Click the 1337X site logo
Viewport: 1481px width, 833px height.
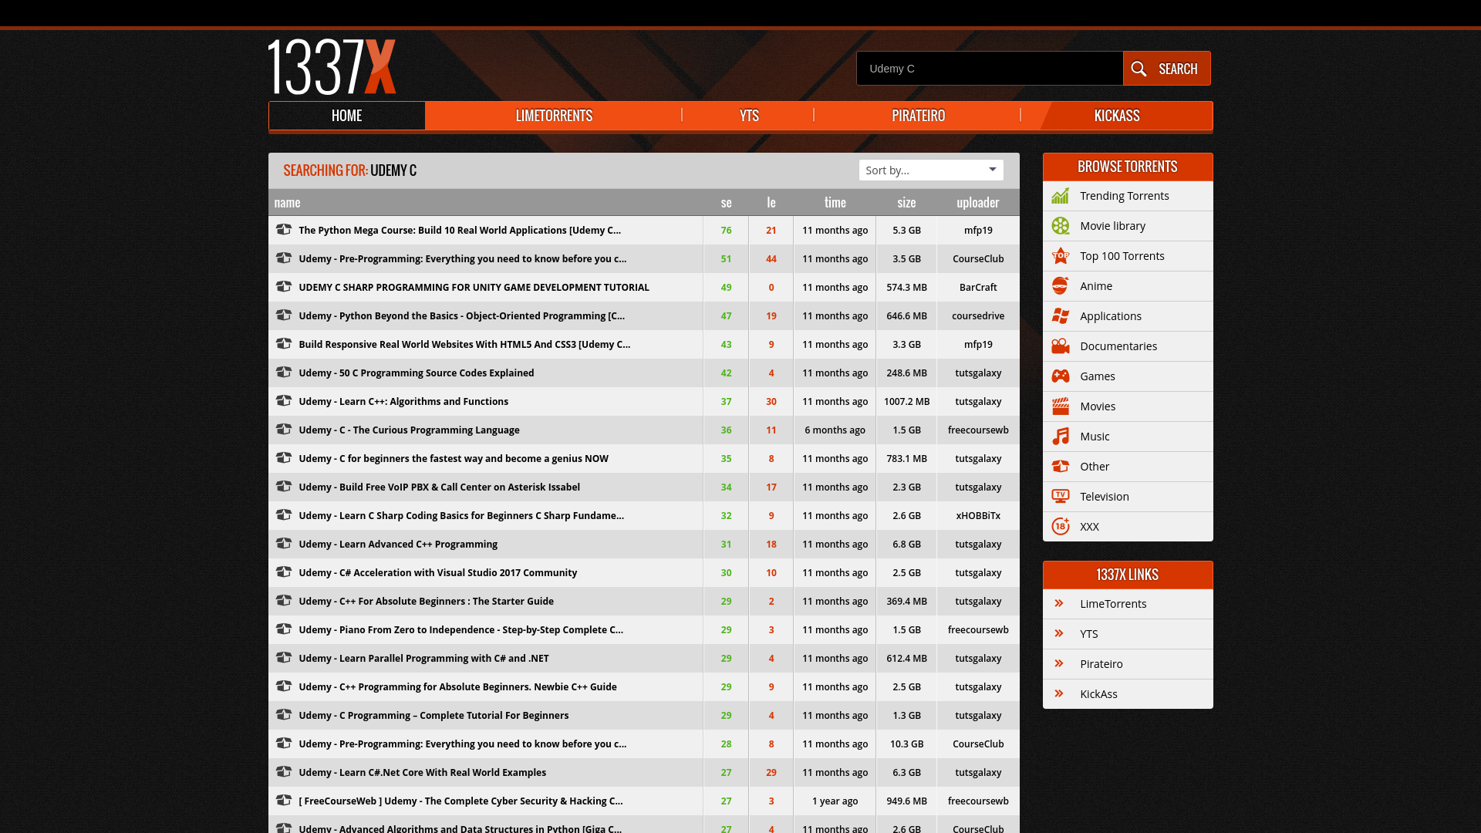click(x=332, y=67)
